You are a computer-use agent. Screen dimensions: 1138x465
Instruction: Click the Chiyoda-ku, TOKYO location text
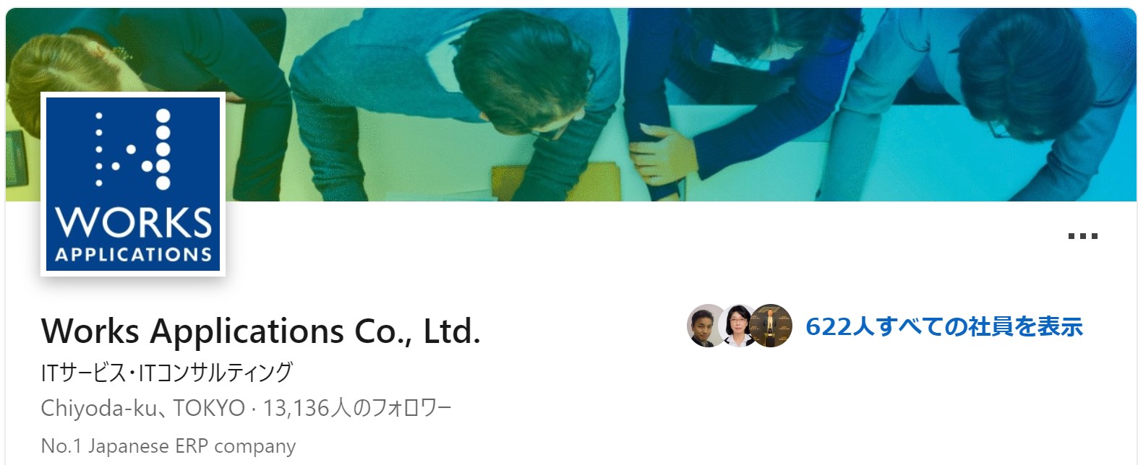[143, 409]
